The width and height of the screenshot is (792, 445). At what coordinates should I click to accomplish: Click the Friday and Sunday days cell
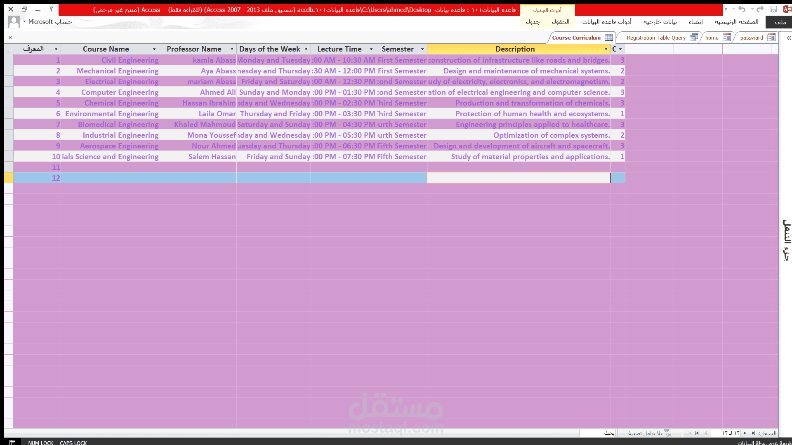pos(273,157)
